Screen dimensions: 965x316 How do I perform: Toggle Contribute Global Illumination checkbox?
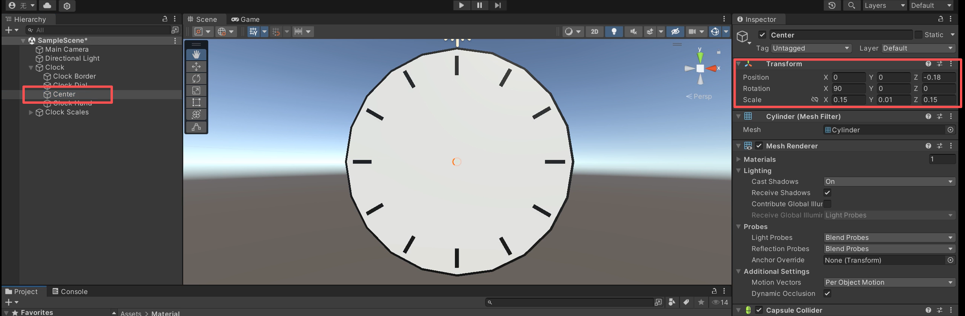827,204
